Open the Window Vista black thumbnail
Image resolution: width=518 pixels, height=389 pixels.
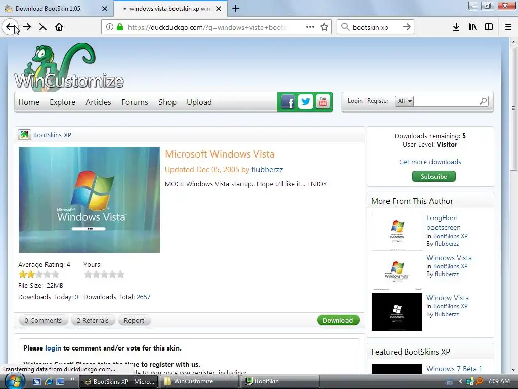pos(397,312)
